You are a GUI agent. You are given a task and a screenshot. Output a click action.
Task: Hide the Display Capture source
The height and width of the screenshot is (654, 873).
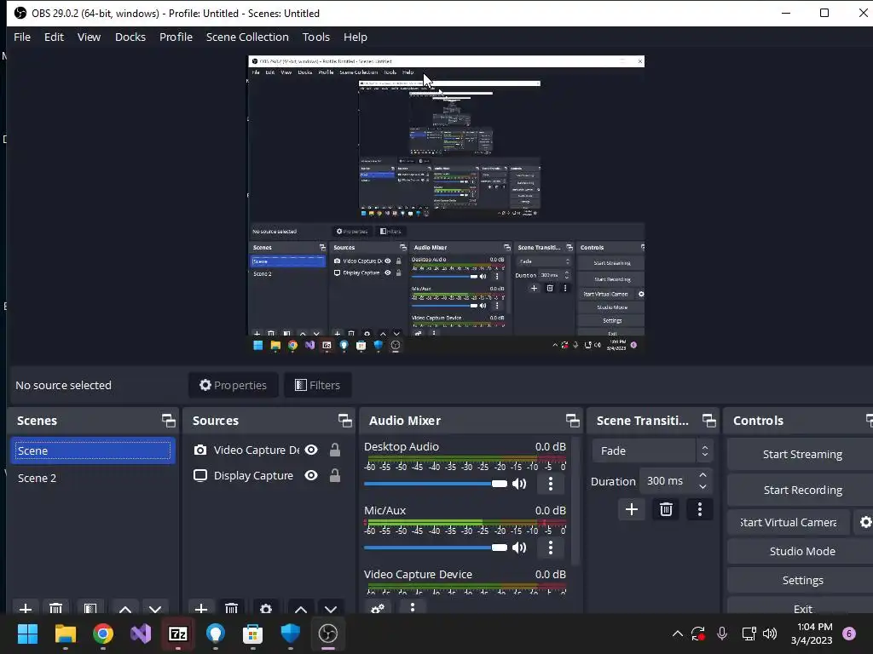click(311, 475)
